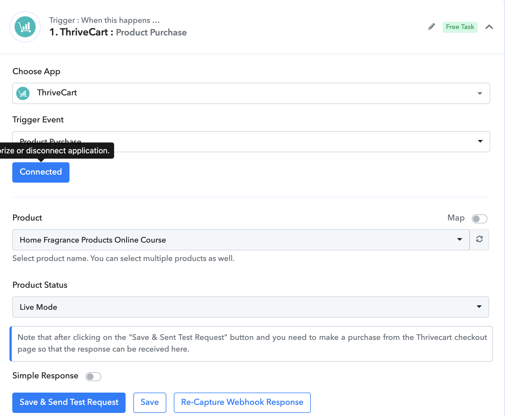Click the Free Task badge
The height and width of the screenshot is (416, 505).
click(460, 27)
